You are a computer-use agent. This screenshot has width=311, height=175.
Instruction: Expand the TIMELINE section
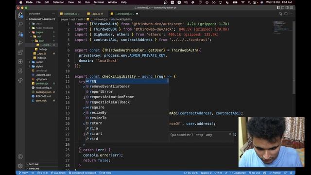[x=42, y=169]
